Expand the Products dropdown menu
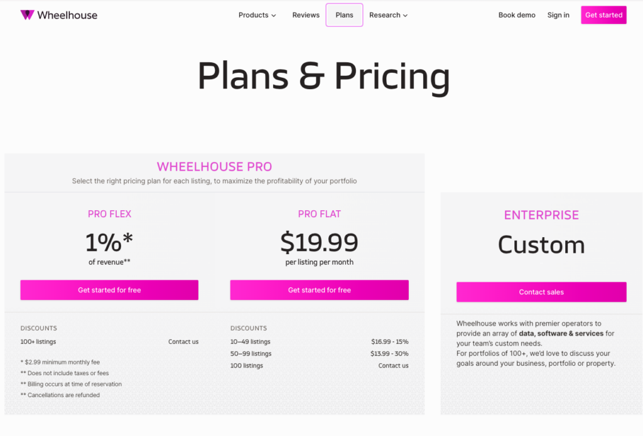 coord(257,15)
